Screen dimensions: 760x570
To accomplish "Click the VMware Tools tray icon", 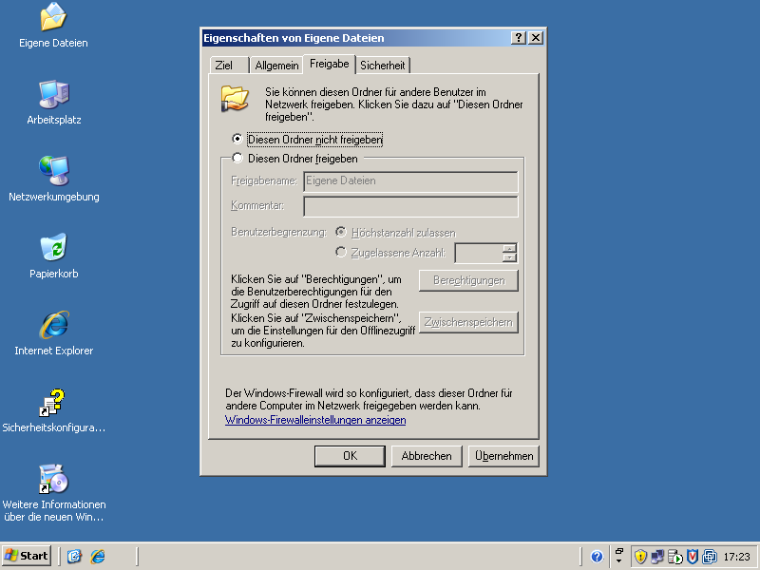I will coord(710,557).
